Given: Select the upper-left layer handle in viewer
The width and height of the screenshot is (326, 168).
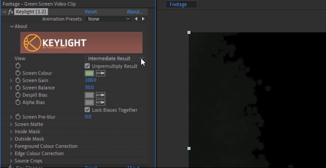Looking at the screenshot, I should [189, 32].
